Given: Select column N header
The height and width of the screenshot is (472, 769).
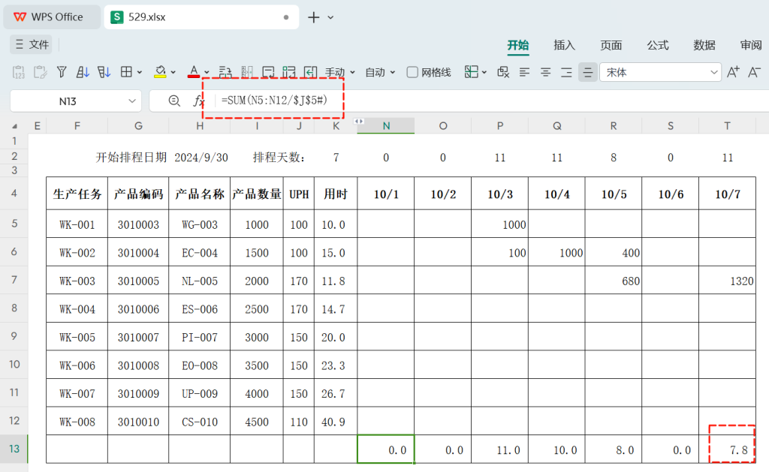Looking at the screenshot, I should click(x=386, y=126).
